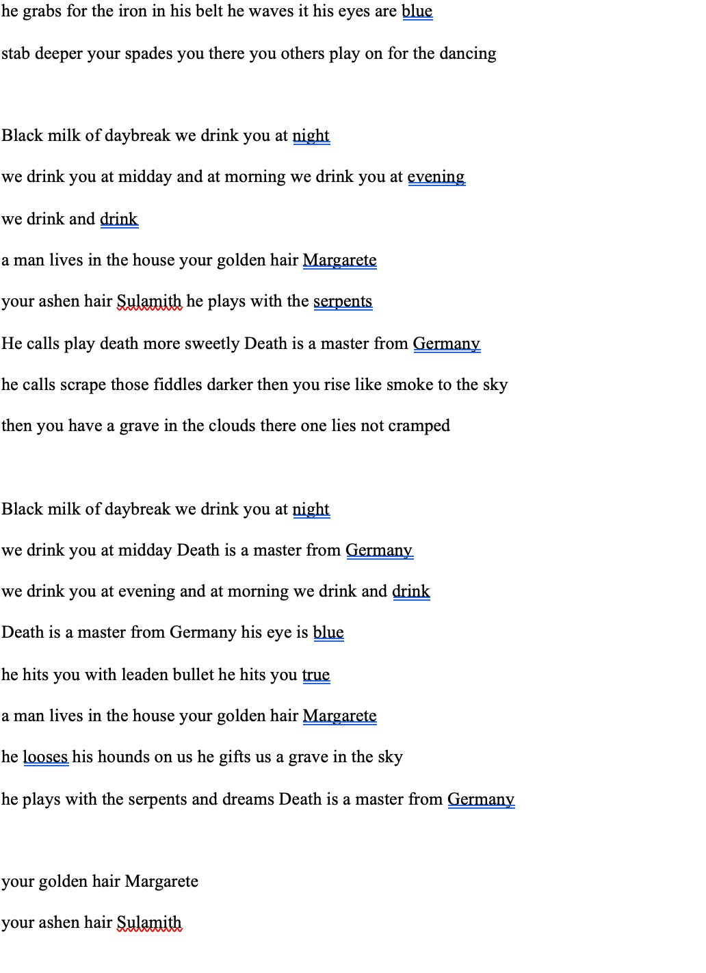Click the word "smoke" in "rise like smoke"
The width and height of the screenshot is (706, 973).
(x=410, y=385)
